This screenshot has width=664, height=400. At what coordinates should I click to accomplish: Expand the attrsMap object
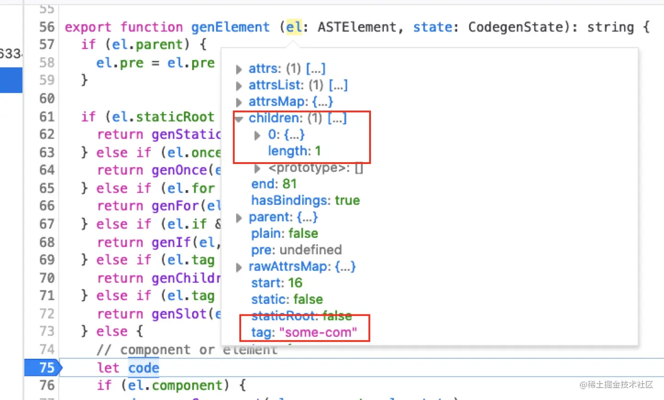pos(239,102)
